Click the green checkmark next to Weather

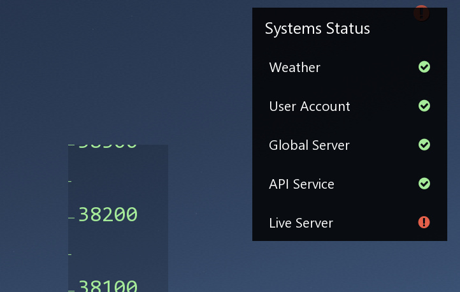tap(424, 67)
